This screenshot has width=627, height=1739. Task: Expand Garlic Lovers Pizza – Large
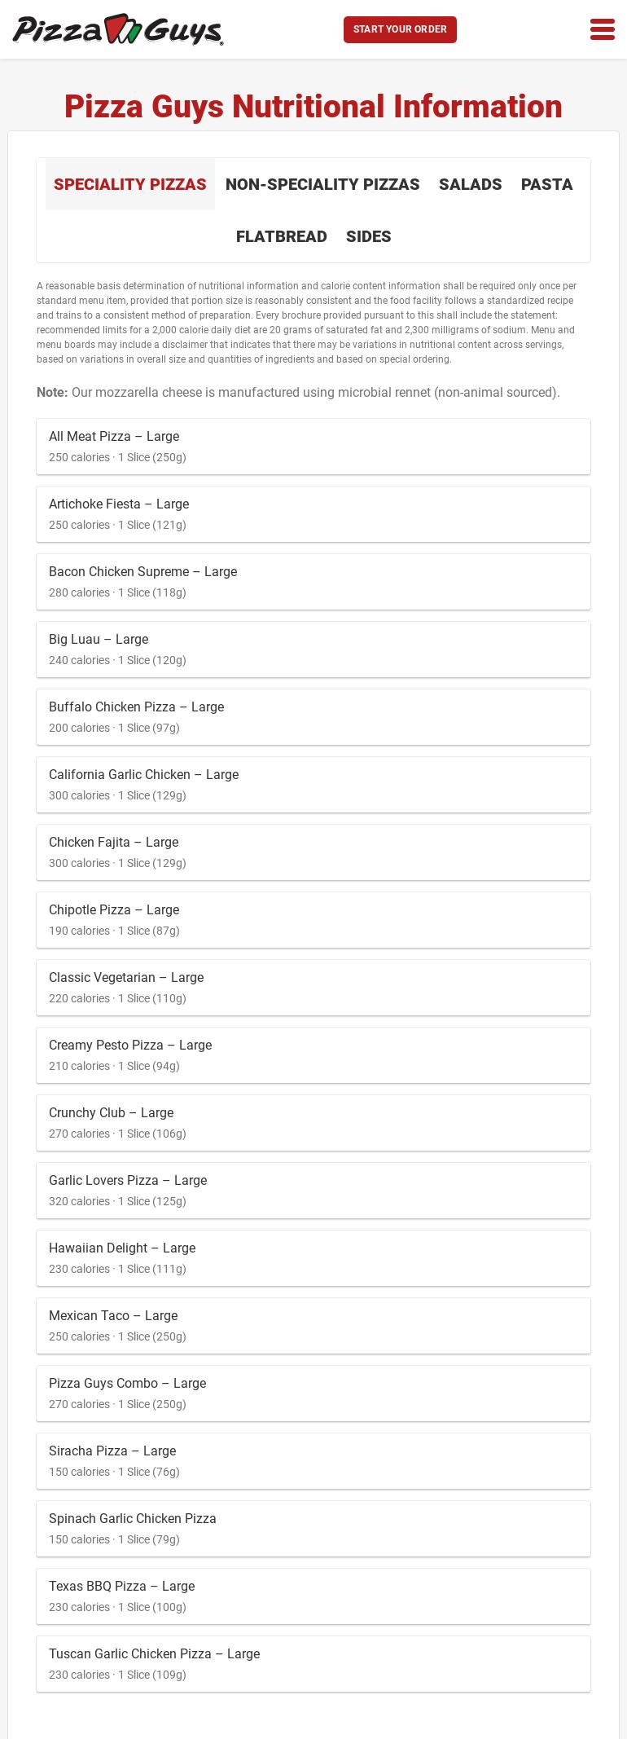[x=313, y=1191]
